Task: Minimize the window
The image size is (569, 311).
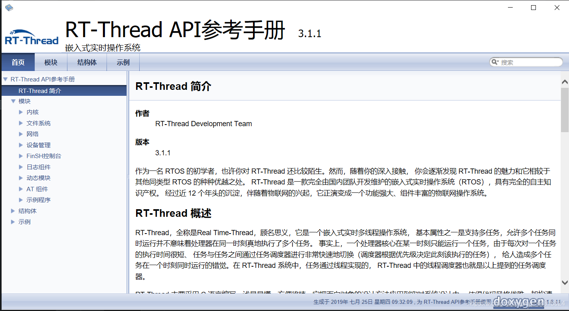Action: (510, 8)
